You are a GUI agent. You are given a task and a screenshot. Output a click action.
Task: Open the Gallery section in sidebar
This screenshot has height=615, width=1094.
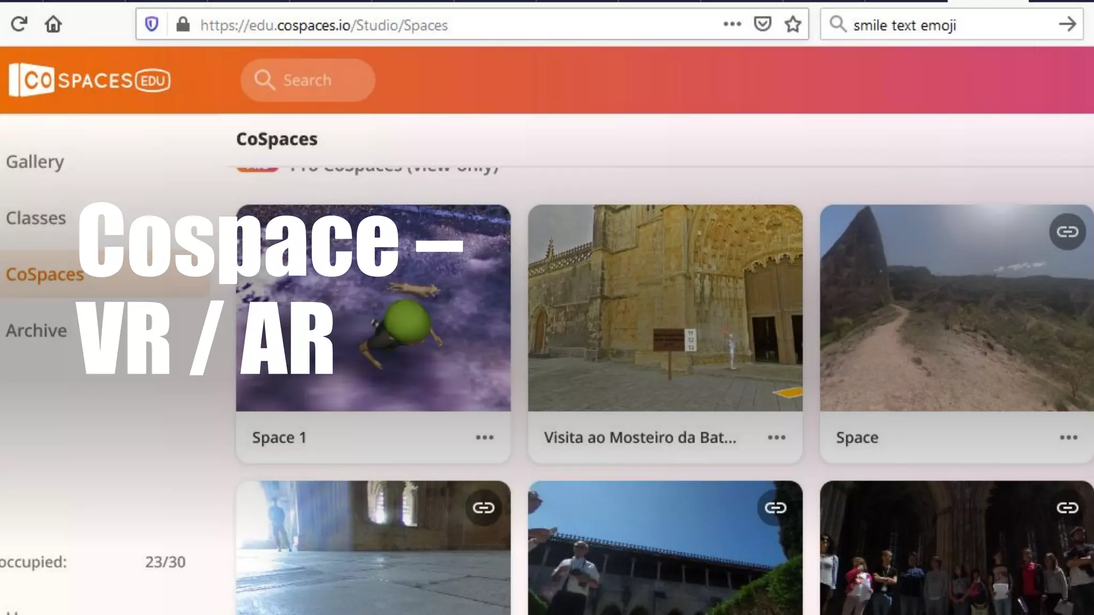point(35,162)
